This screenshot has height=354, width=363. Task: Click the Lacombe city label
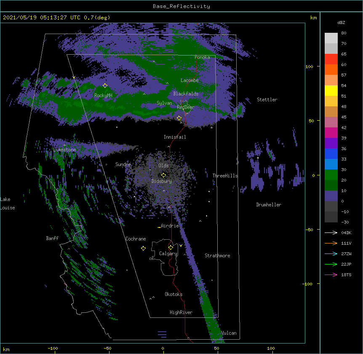tap(190, 80)
